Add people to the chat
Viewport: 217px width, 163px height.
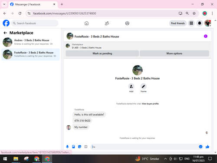pos(131,86)
